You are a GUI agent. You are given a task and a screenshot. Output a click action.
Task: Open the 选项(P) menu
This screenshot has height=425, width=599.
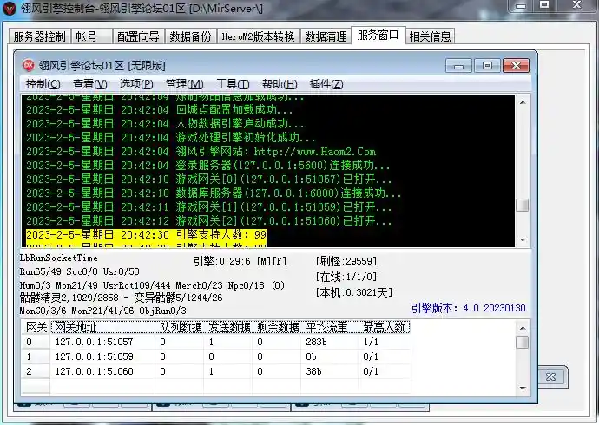point(136,84)
